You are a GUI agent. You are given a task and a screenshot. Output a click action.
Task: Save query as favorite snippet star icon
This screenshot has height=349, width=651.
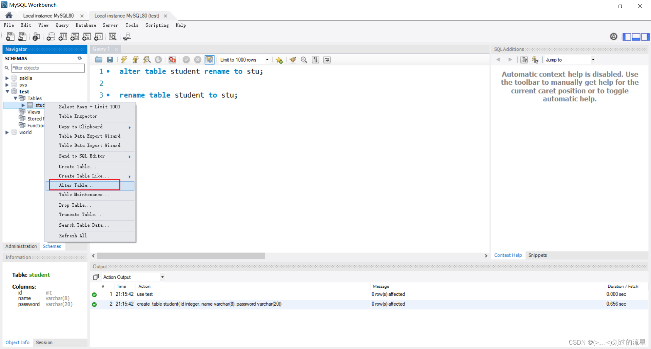279,60
